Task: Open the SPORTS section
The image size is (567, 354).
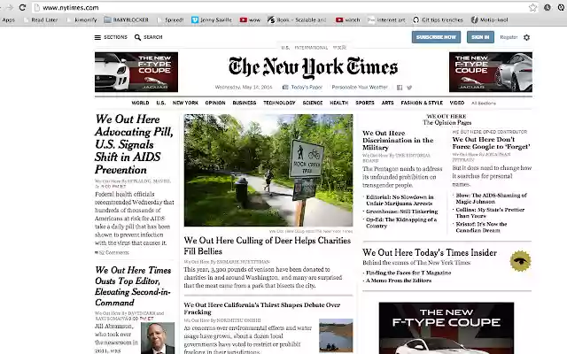Action: tap(364, 103)
